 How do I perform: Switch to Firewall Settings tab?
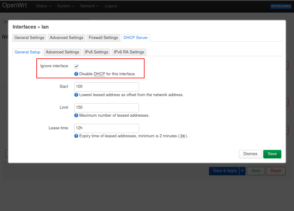[103, 38]
